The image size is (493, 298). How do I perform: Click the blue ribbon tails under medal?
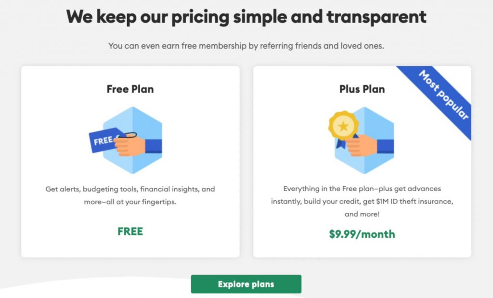pyautogui.click(x=345, y=142)
